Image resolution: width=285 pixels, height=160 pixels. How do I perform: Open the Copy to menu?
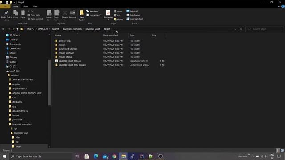pyautogui.click(x=57, y=16)
